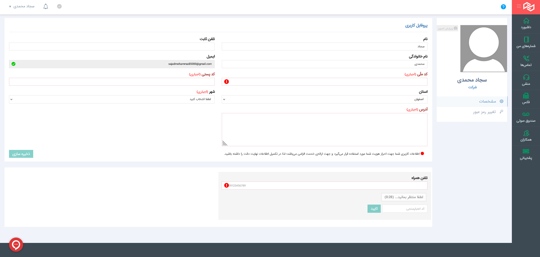Open the داشبورد section in the sidebar
Image resolution: width=540 pixels, height=257 pixels.
(x=526, y=24)
